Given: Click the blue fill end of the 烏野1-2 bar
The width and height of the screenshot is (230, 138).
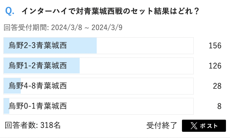Looking at the screenshot, I should [x=77, y=66].
